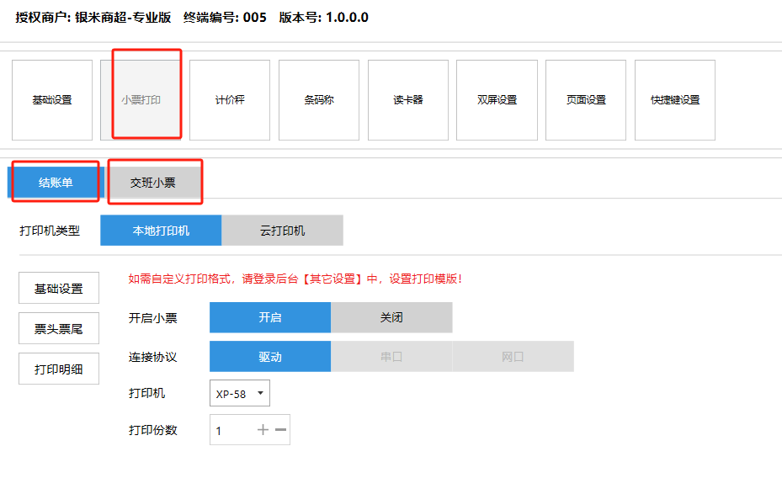
Task: Open the 票头票尾 side section
Action: coord(59,329)
